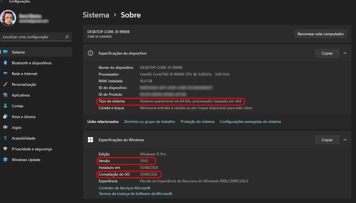Click the RAM instalada value 16,0 GB
356x203 pixels.
tap(146, 81)
